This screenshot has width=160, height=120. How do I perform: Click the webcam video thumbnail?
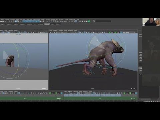click(151, 22)
